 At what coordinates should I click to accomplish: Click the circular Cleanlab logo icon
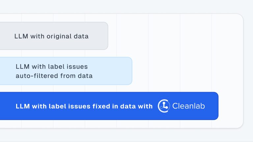coord(164,106)
